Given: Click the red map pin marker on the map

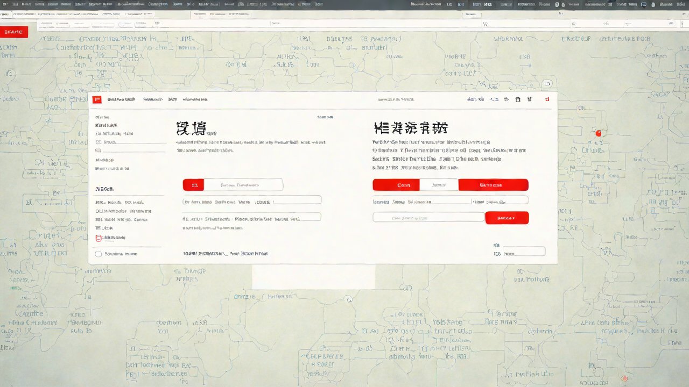Looking at the screenshot, I should point(598,133).
